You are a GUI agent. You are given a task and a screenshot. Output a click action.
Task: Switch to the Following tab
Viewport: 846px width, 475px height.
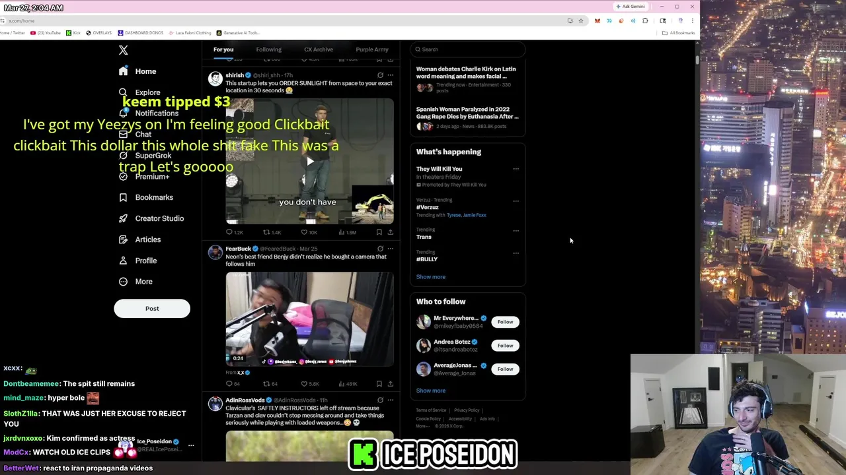point(268,49)
